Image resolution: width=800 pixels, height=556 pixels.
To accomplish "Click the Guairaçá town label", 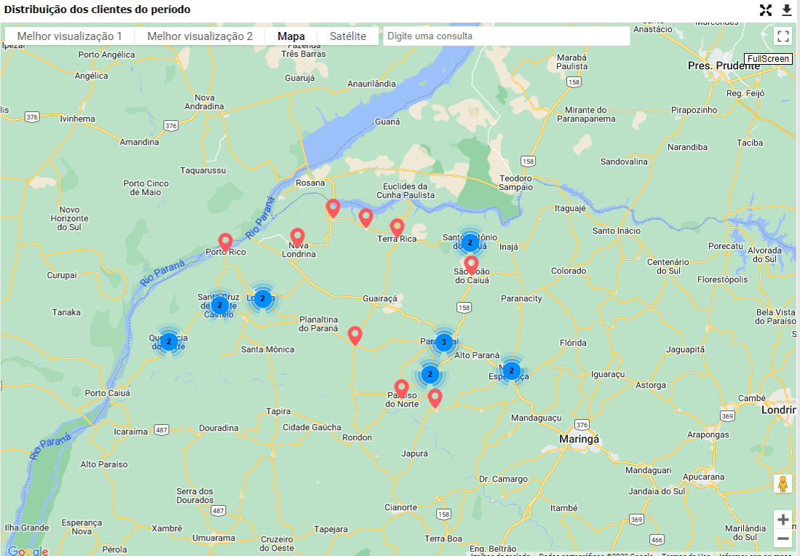I will 379,298.
